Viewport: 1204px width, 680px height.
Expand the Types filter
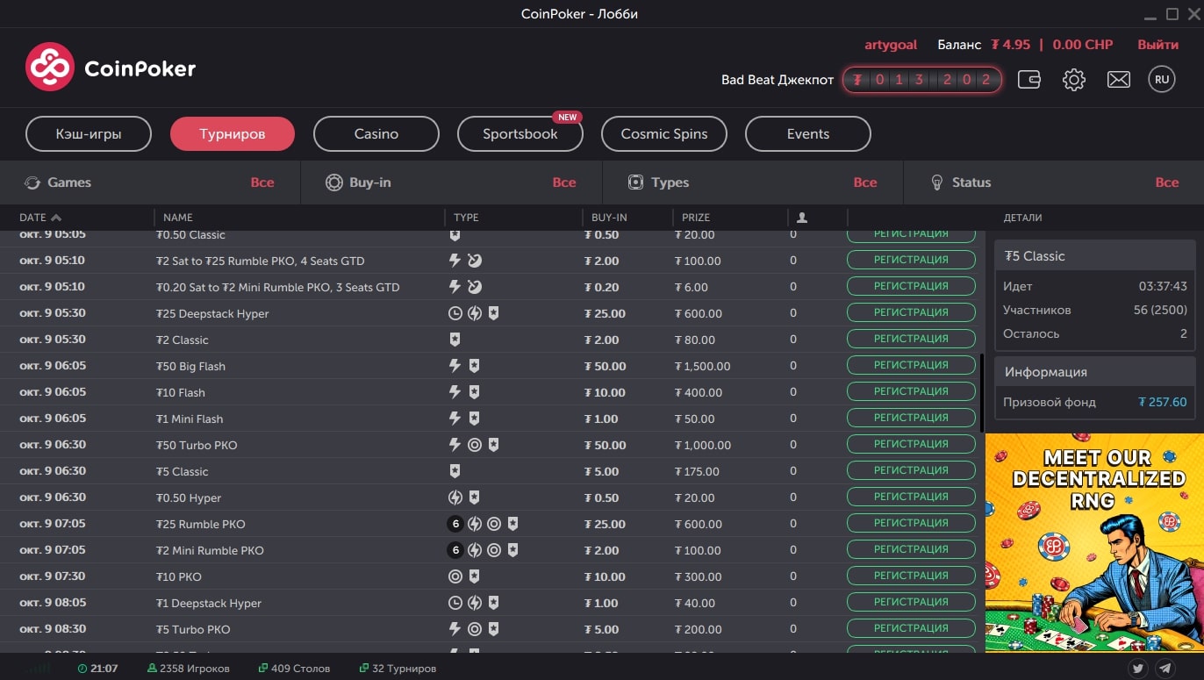click(752, 183)
